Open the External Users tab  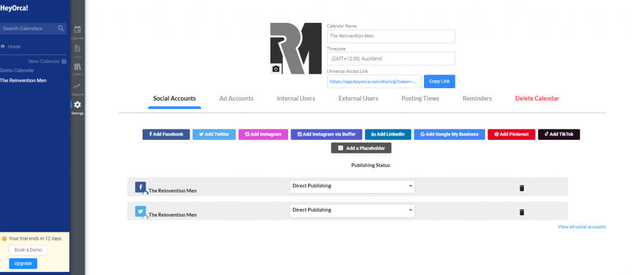coord(358,98)
